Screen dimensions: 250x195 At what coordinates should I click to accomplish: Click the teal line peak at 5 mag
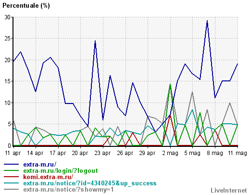pyautogui.click(x=192, y=110)
